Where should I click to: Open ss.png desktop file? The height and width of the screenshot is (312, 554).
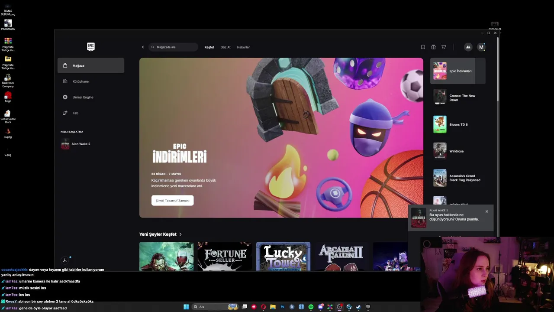8,133
